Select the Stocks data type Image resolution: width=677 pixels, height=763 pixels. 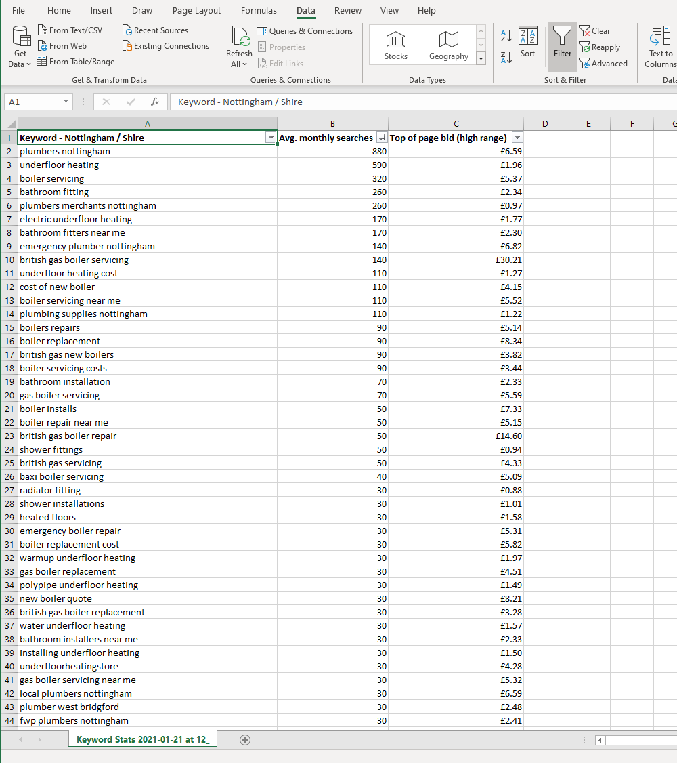pos(395,46)
